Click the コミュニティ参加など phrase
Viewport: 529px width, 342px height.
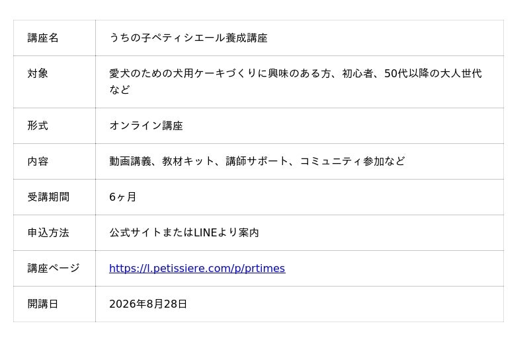[x=352, y=161]
